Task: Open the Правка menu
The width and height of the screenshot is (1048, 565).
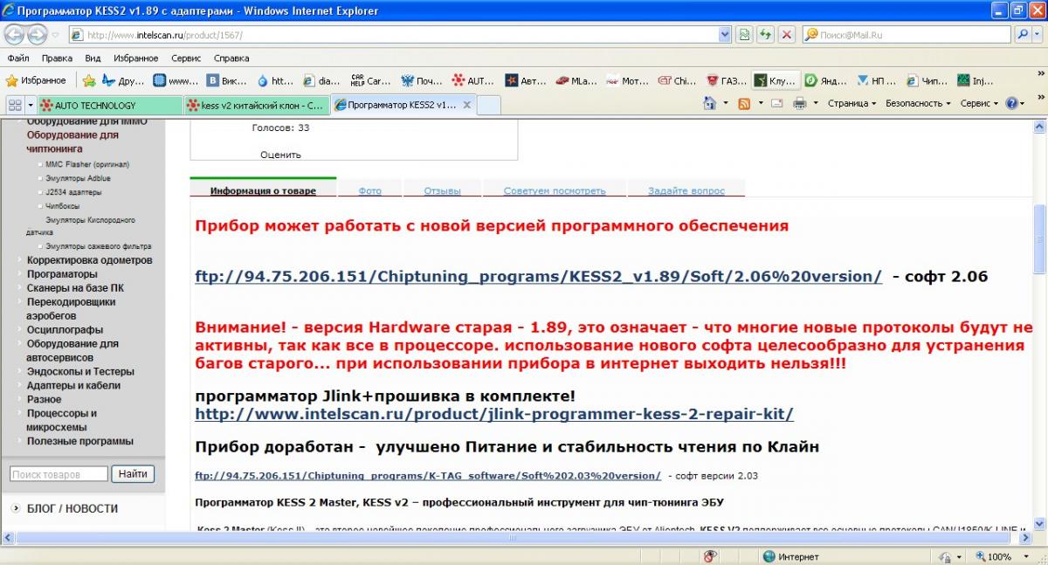Action: 57,59
